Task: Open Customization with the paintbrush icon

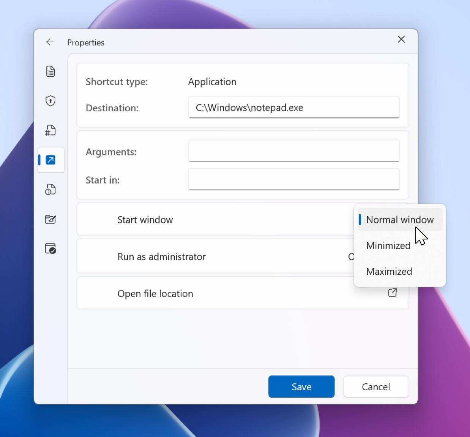Action: pyautogui.click(x=50, y=219)
